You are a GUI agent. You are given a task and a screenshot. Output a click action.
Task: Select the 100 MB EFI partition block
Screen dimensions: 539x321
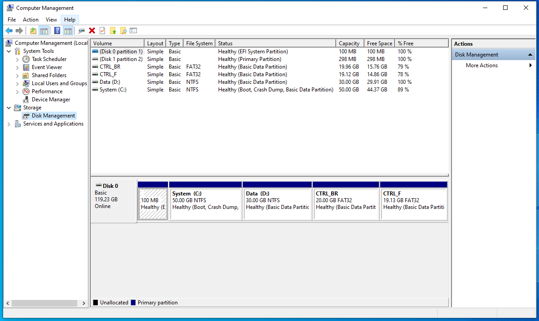[153, 201]
